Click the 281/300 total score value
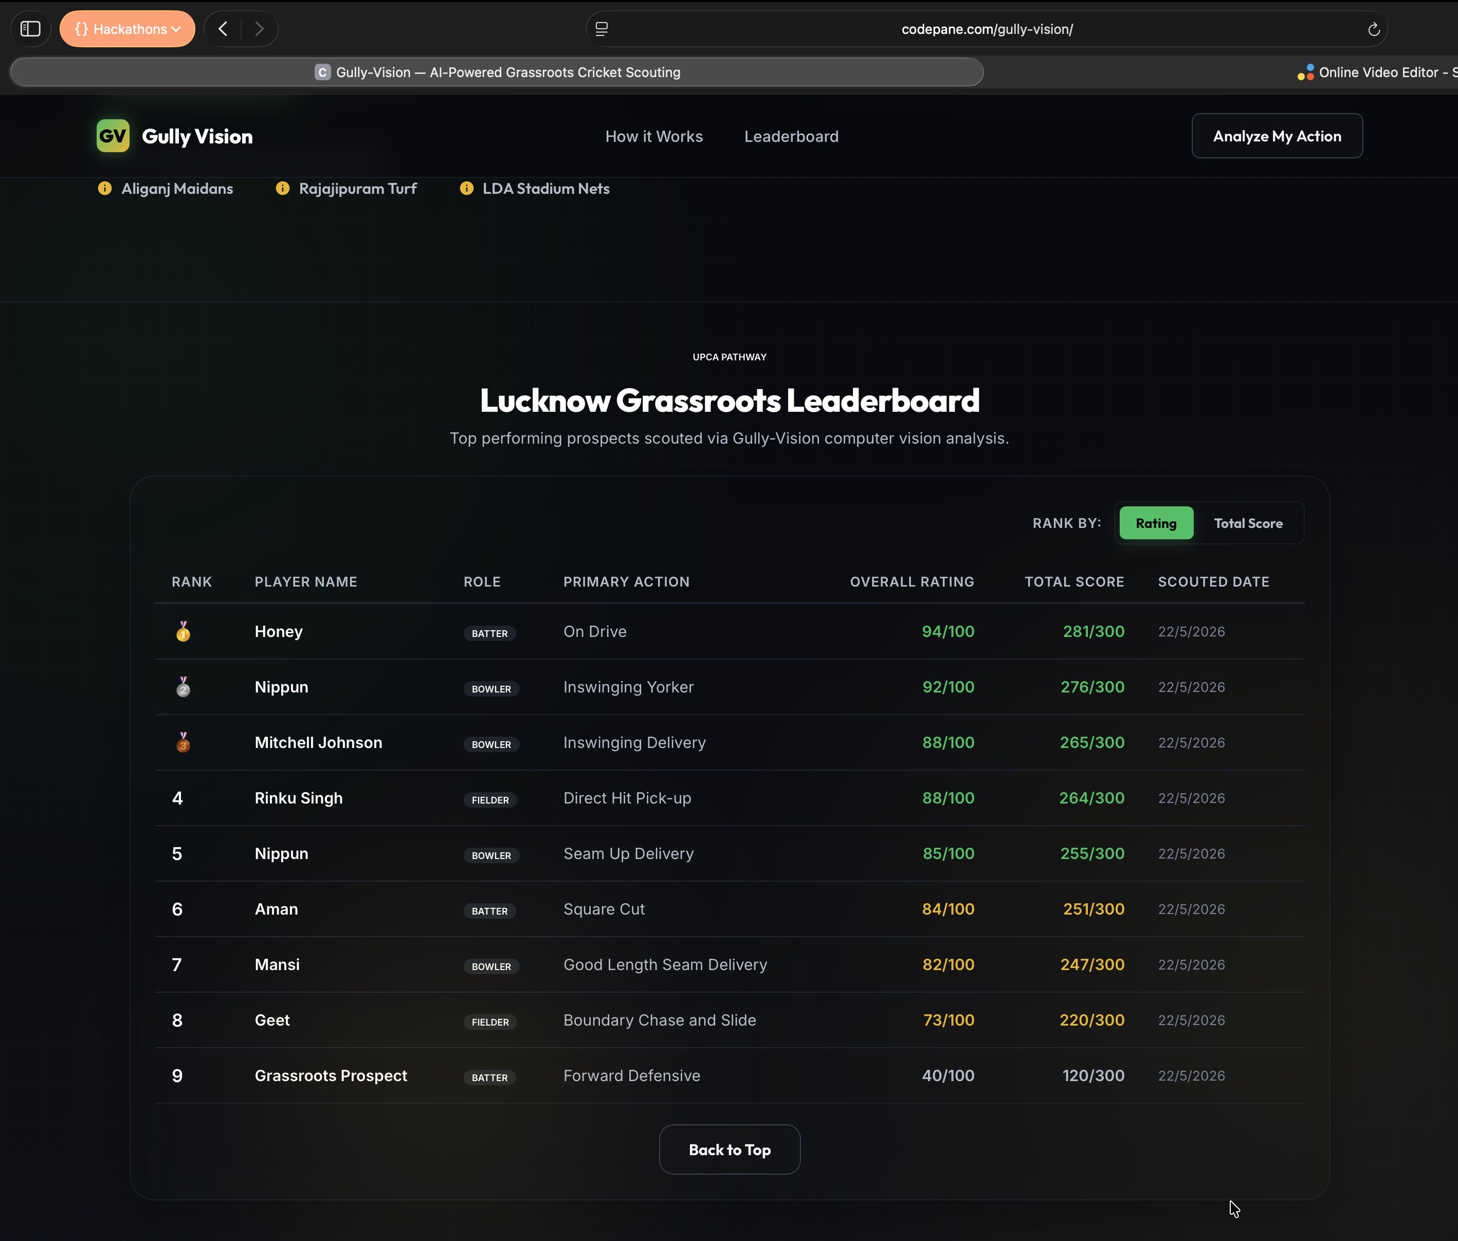1458x1241 pixels. click(x=1093, y=632)
